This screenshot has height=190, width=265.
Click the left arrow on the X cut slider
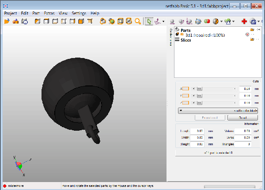194,89
